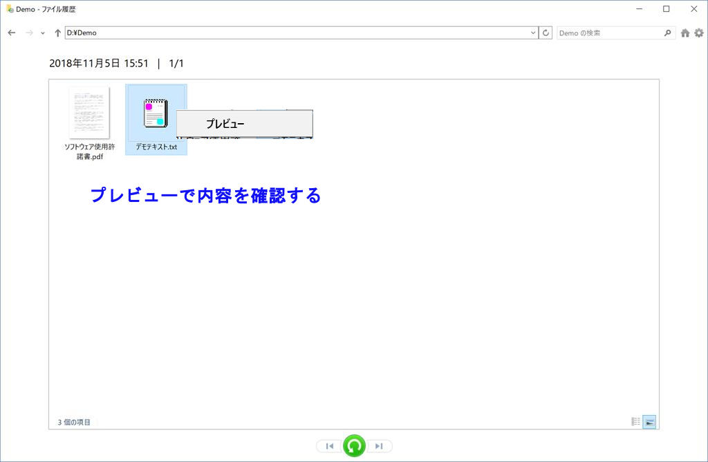Go to File History home
This screenshot has width=708, height=462.
[x=685, y=33]
